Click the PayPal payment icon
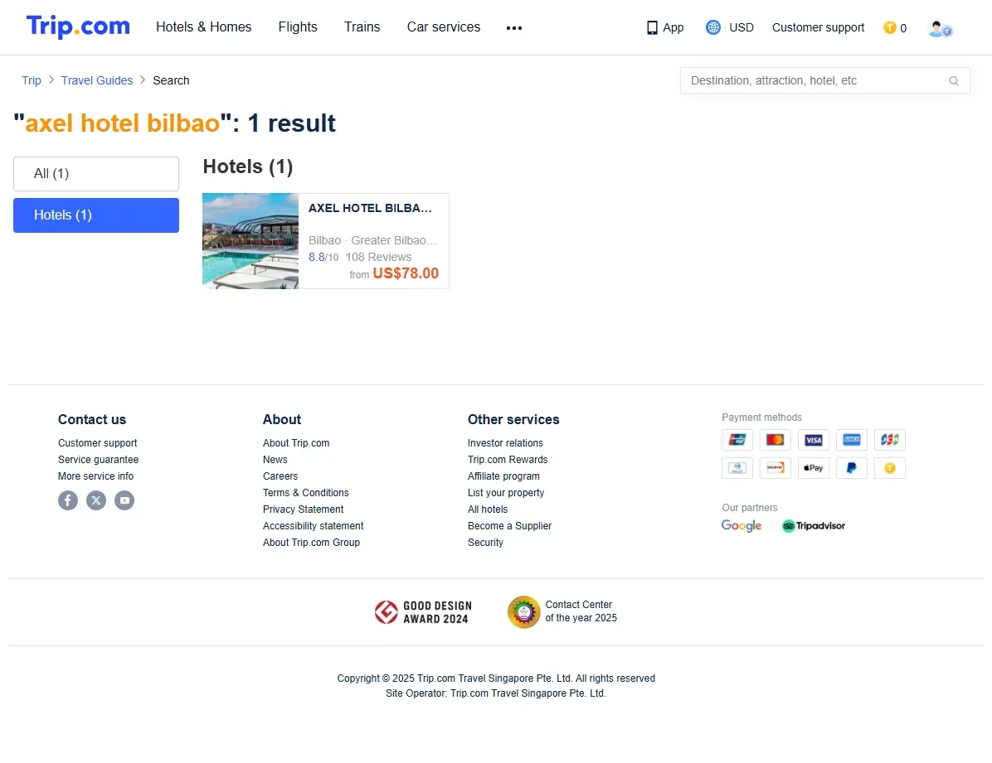This screenshot has width=992, height=763. click(852, 468)
